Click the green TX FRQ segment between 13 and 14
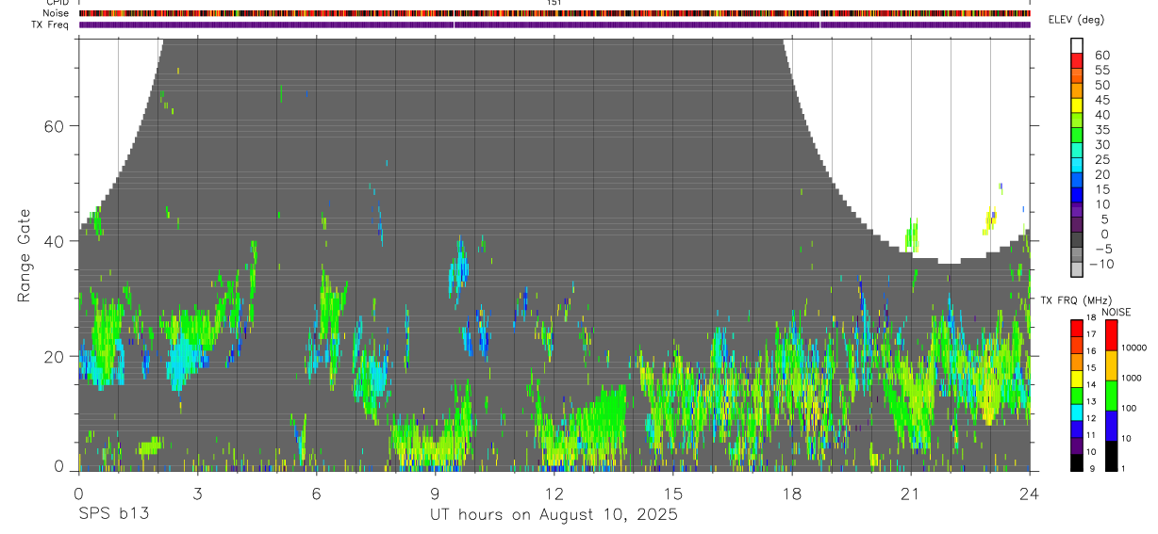1158x534 pixels. tap(1077, 396)
